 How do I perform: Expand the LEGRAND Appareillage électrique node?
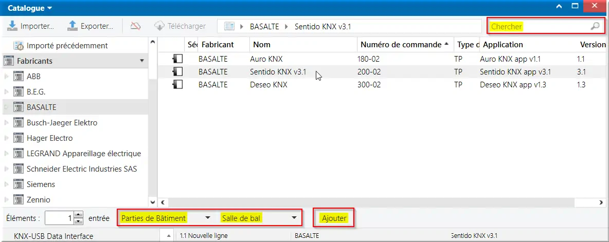pyautogui.click(x=6, y=154)
